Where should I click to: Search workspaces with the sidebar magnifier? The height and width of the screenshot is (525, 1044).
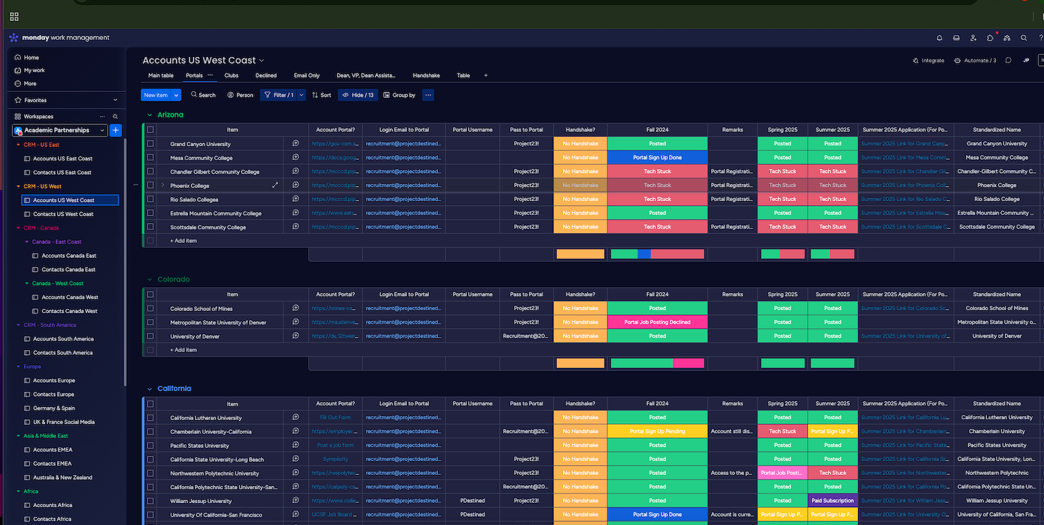click(x=115, y=117)
